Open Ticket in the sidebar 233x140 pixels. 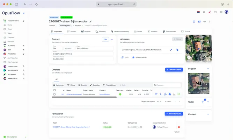point(10,29)
